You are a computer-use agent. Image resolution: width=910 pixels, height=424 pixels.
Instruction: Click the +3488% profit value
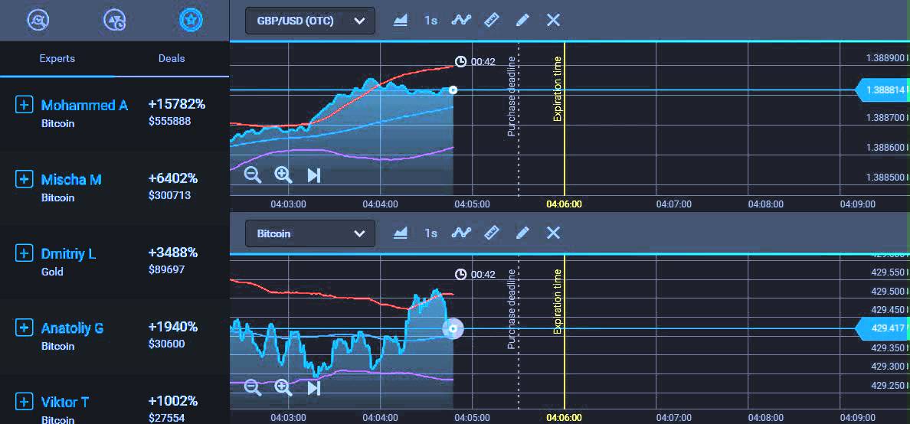point(173,253)
